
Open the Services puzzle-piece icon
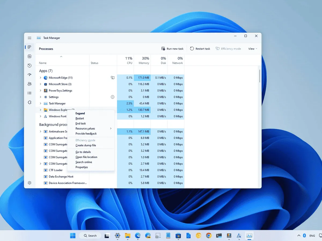pyautogui.click(x=30, y=102)
